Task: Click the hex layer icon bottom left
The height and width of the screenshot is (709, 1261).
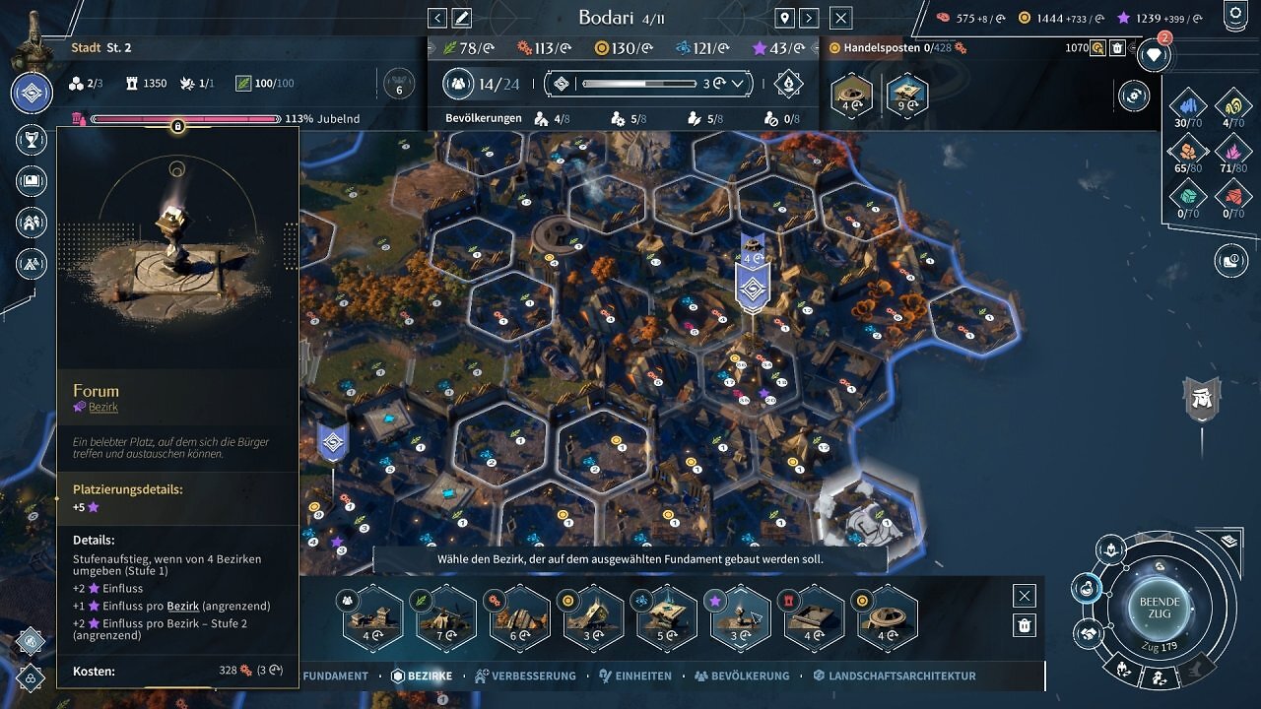Action: [x=30, y=641]
